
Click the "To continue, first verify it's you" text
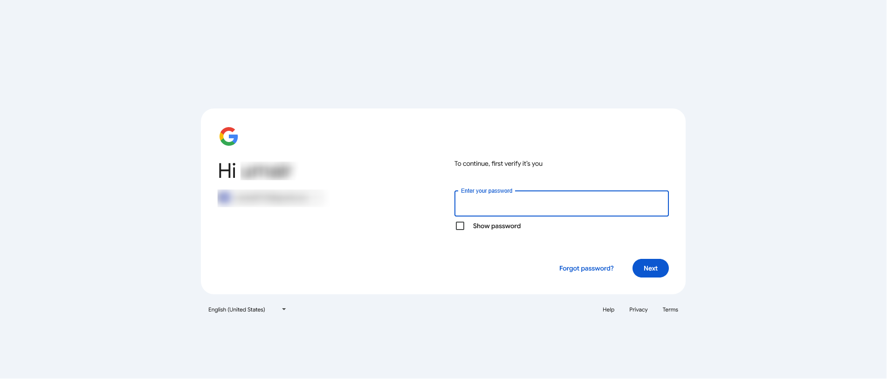(x=498, y=163)
